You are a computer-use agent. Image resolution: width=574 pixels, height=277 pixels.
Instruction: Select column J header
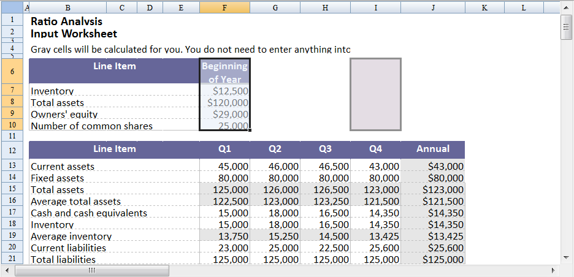433,8
